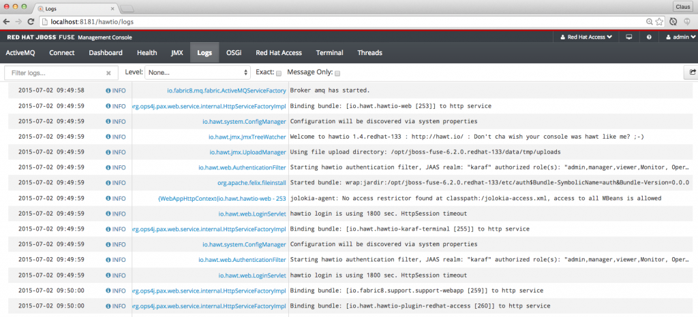Open the Red Hat Access navigation tab
Viewport: 698px width, 317px height.
279,52
